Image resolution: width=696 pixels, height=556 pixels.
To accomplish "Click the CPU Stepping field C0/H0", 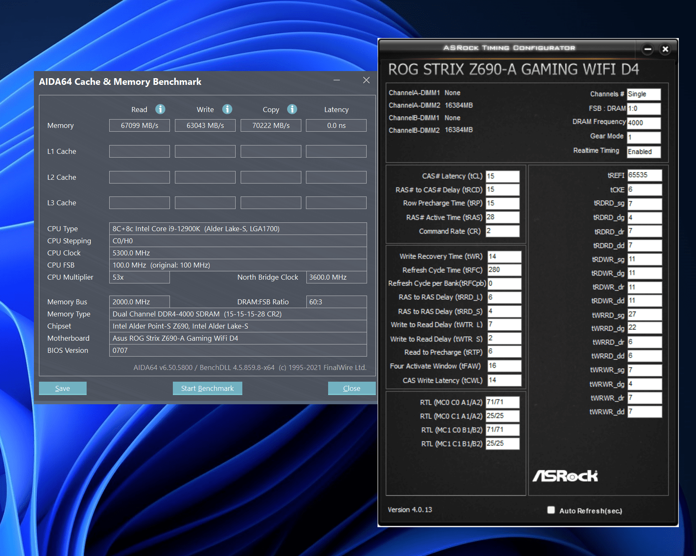I will click(x=238, y=241).
